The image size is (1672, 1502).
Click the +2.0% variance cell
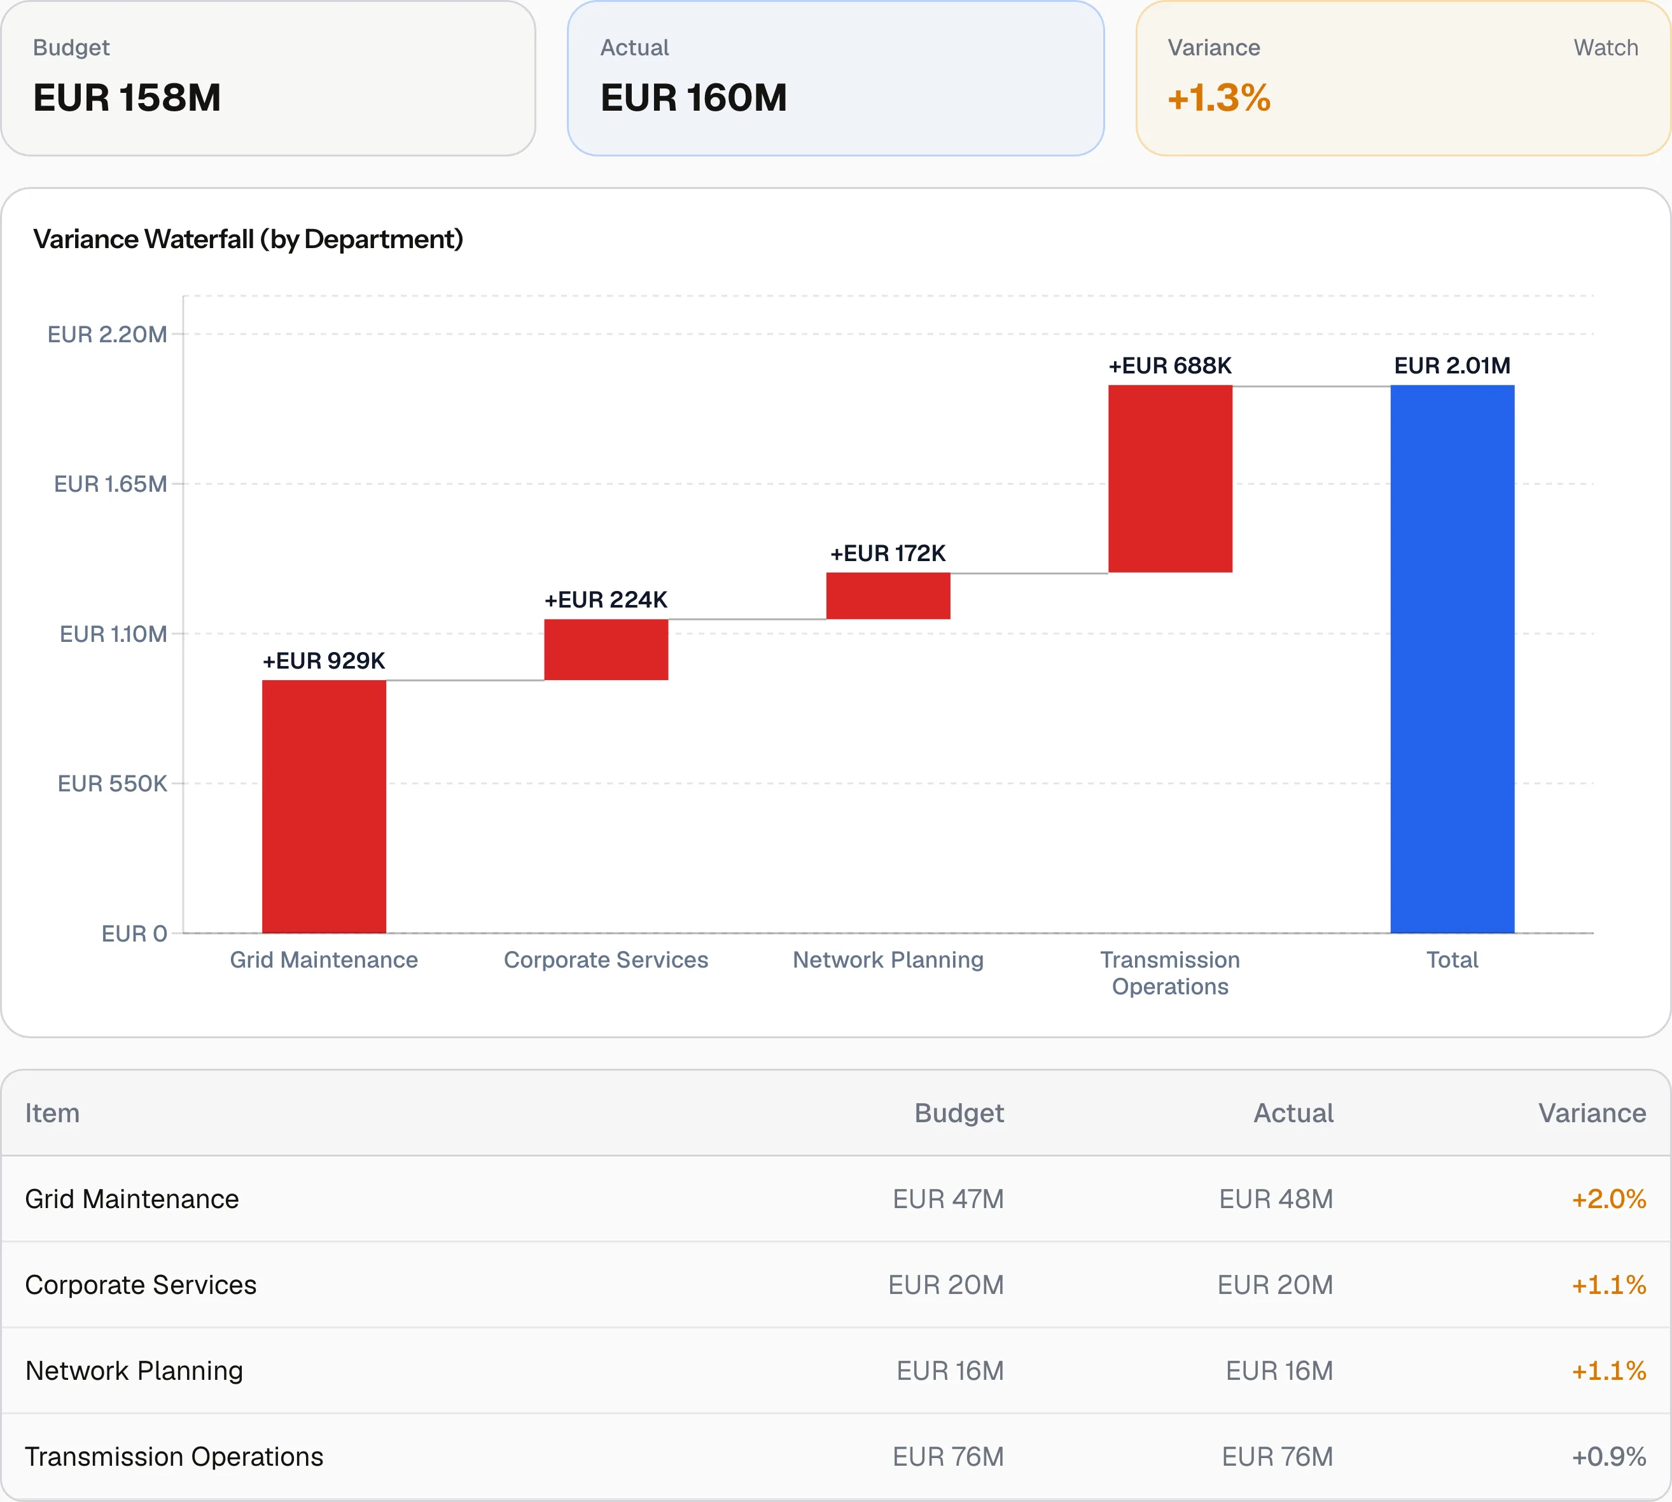pos(1608,1199)
